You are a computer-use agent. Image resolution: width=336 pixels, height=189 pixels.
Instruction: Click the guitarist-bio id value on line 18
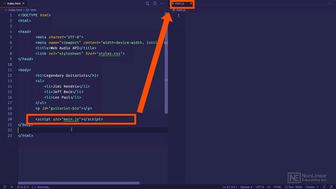(65, 108)
